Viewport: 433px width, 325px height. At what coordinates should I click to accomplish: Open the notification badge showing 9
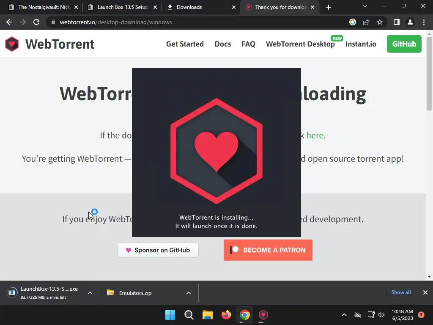click(x=421, y=314)
